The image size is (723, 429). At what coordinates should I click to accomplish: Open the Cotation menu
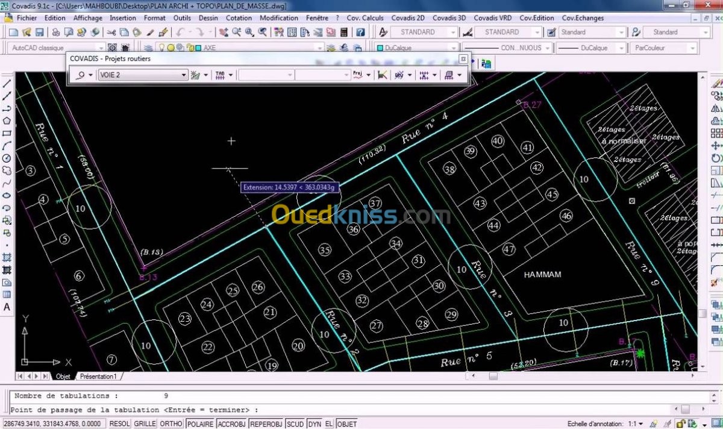click(239, 18)
